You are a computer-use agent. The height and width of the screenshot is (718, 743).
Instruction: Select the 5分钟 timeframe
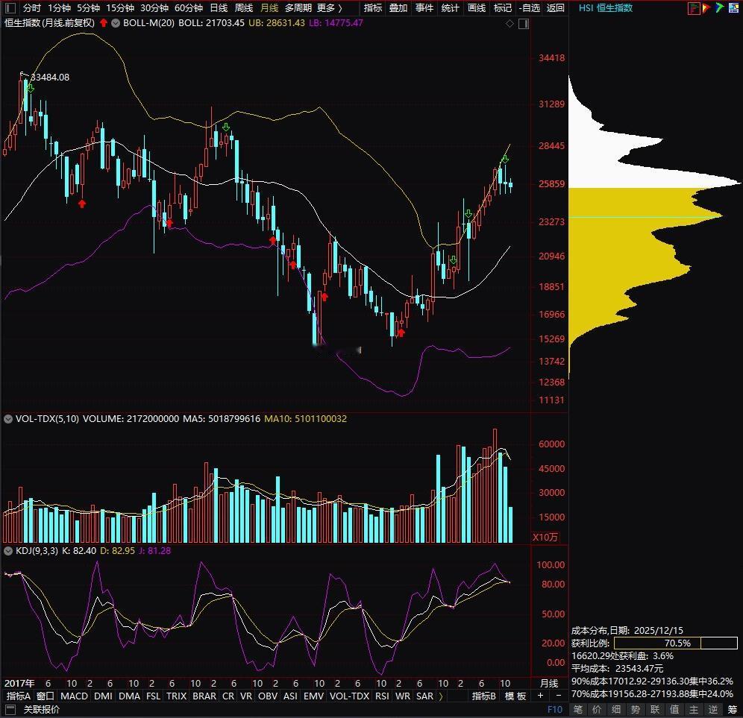click(x=89, y=8)
